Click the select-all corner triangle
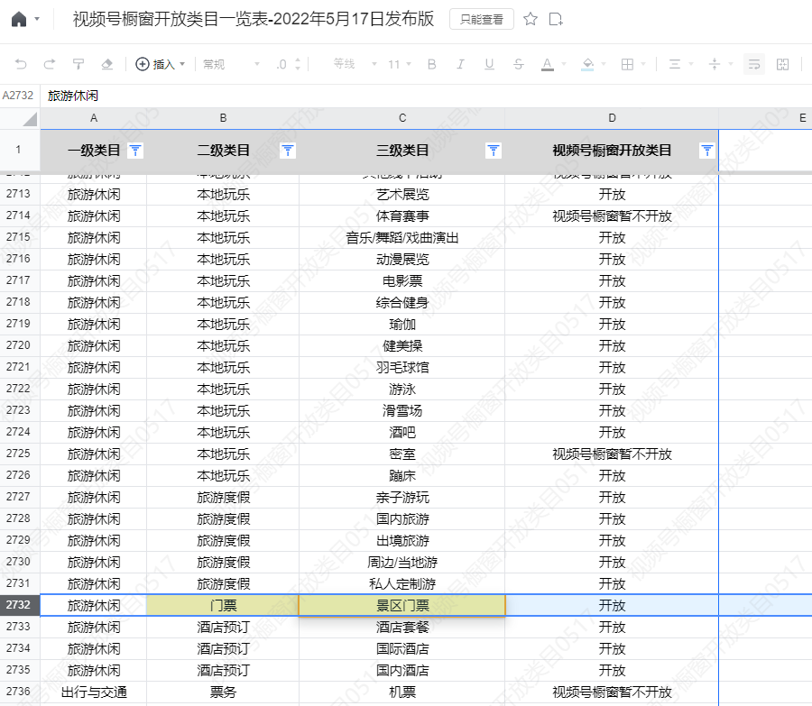This screenshot has height=706, width=812. (30, 120)
